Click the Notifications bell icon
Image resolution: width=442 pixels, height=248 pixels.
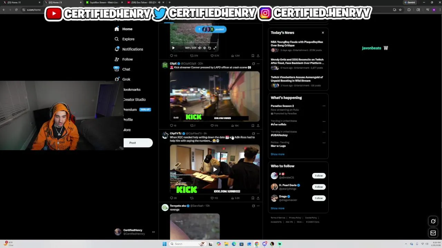tap(117, 49)
